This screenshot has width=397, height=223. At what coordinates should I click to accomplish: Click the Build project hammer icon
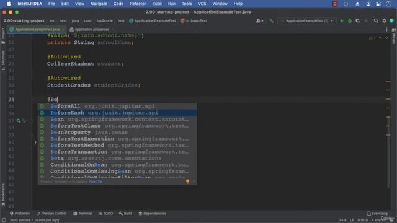(x=271, y=21)
